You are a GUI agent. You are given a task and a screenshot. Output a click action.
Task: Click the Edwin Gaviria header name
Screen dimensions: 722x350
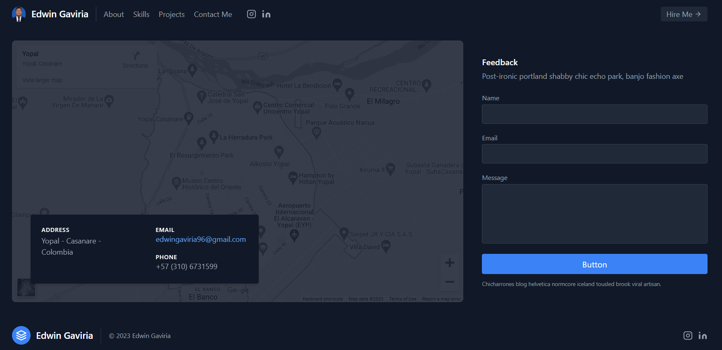(60, 14)
